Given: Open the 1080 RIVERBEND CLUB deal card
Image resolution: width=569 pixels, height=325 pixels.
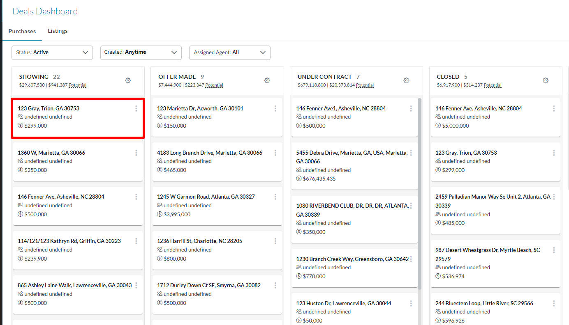Looking at the screenshot, I should (354, 219).
